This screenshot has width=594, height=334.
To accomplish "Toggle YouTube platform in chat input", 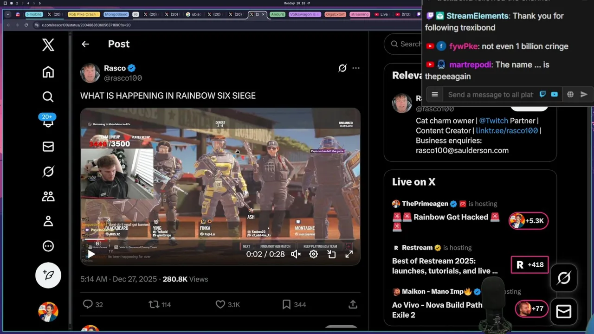I will point(555,95).
